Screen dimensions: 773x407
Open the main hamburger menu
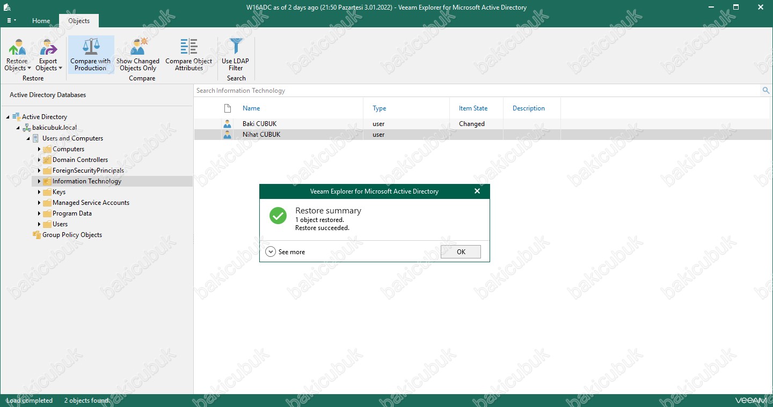click(x=11, y=20)
